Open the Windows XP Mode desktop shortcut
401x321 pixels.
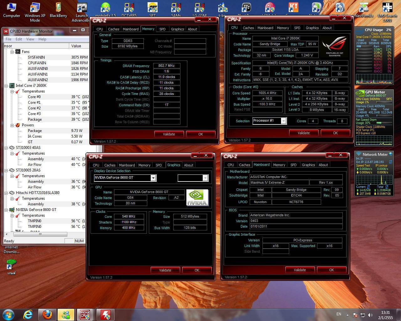[x=35, y=12]
